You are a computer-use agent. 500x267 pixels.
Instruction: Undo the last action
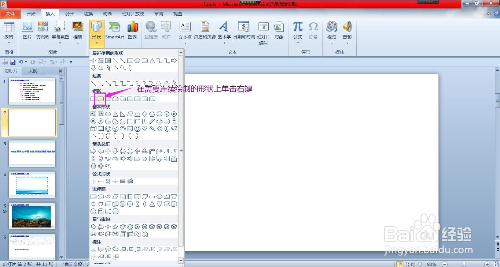(x=21, y=62)
